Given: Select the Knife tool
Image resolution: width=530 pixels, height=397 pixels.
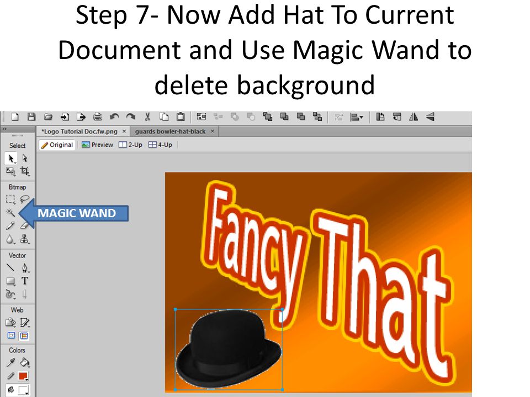Looking at the screenshot, I should point(24,294).
